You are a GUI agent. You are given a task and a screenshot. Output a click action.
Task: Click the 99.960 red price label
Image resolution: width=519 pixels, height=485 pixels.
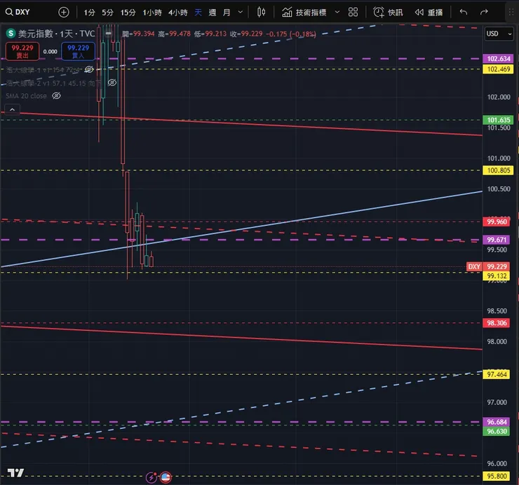pyautogui.click(x=497, y=221)
